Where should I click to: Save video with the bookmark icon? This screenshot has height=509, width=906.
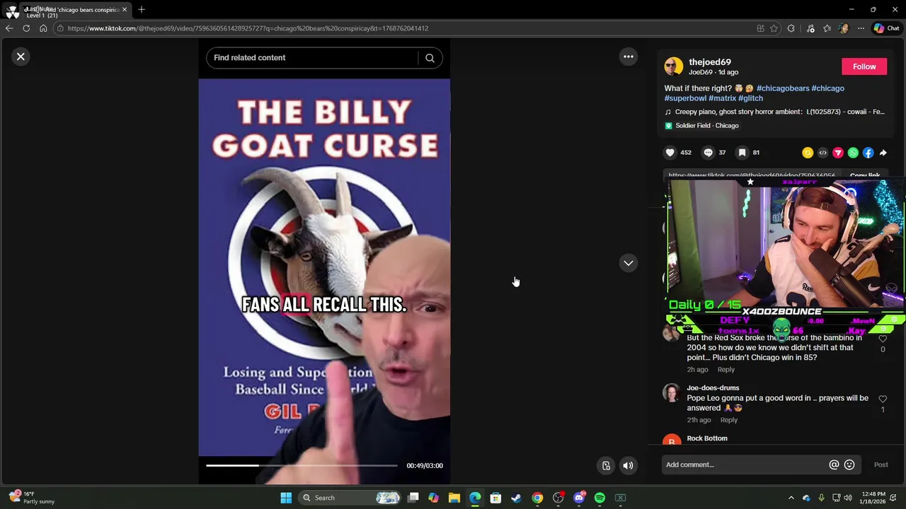(742, 153)
